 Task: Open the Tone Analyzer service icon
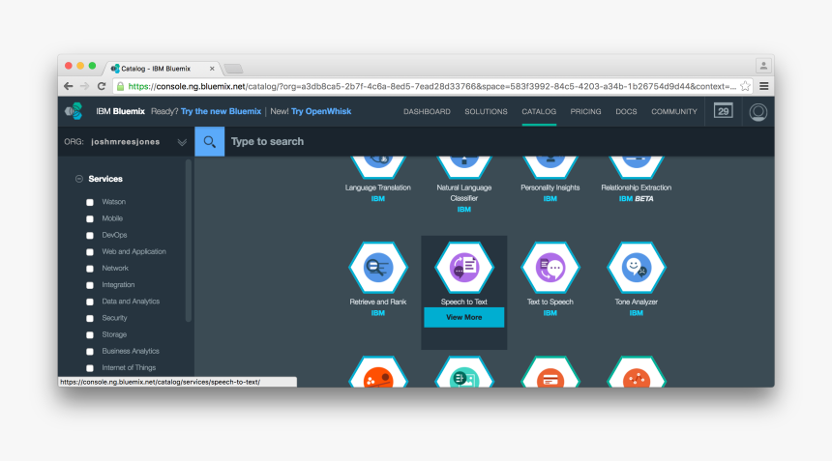tap(637, 268)
